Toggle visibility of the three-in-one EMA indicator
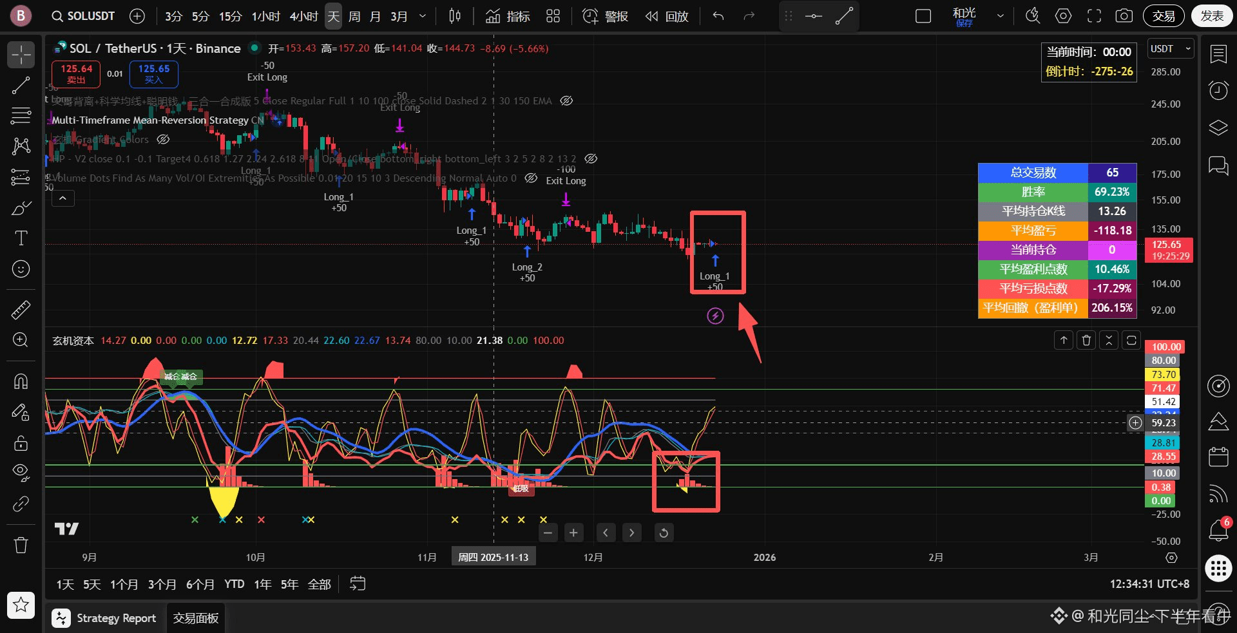This screenshot has width=1237, height=633. pyautogui.click(x=566, y=100)
